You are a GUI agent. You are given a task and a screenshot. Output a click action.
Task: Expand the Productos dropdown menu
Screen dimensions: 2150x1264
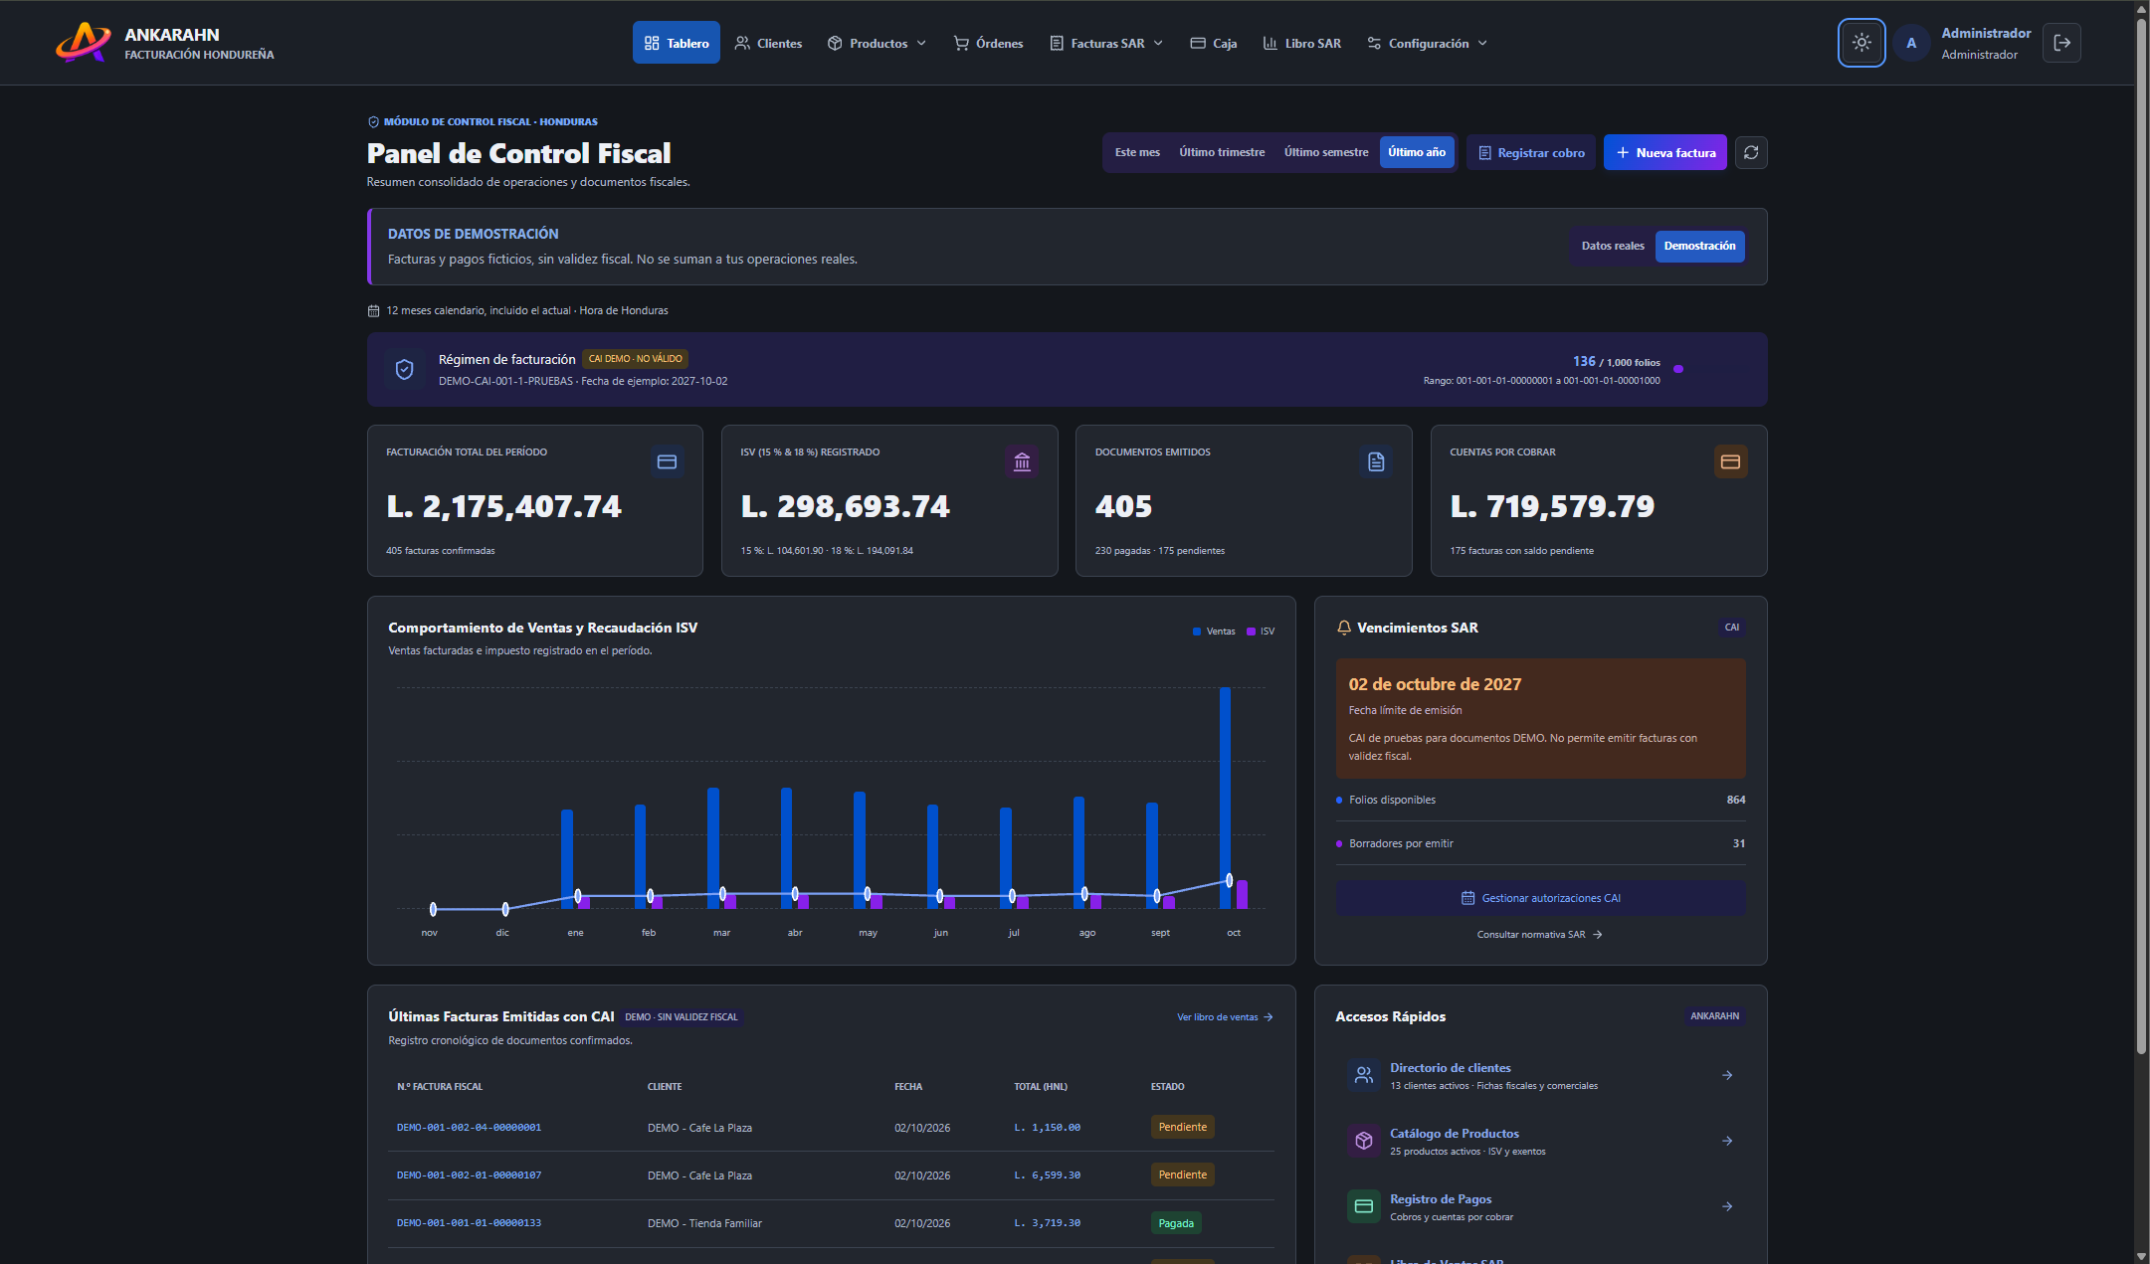pyautogui.click(x=877, y=43)
